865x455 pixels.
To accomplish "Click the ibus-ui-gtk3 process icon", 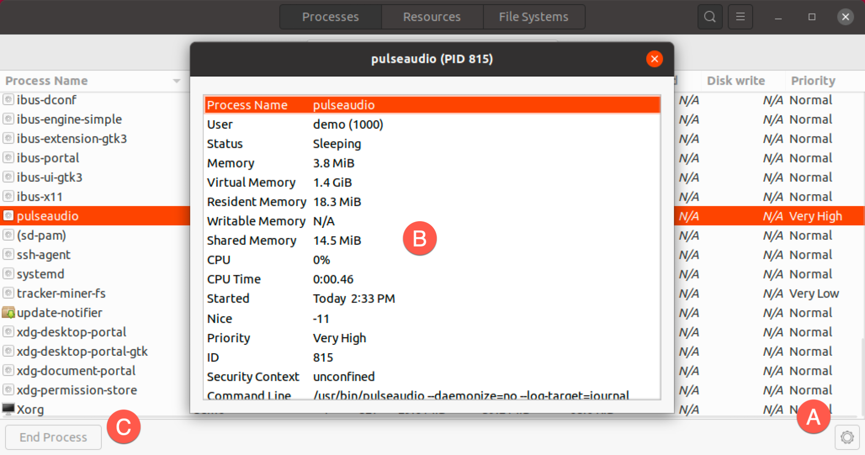I will (8, 177).
